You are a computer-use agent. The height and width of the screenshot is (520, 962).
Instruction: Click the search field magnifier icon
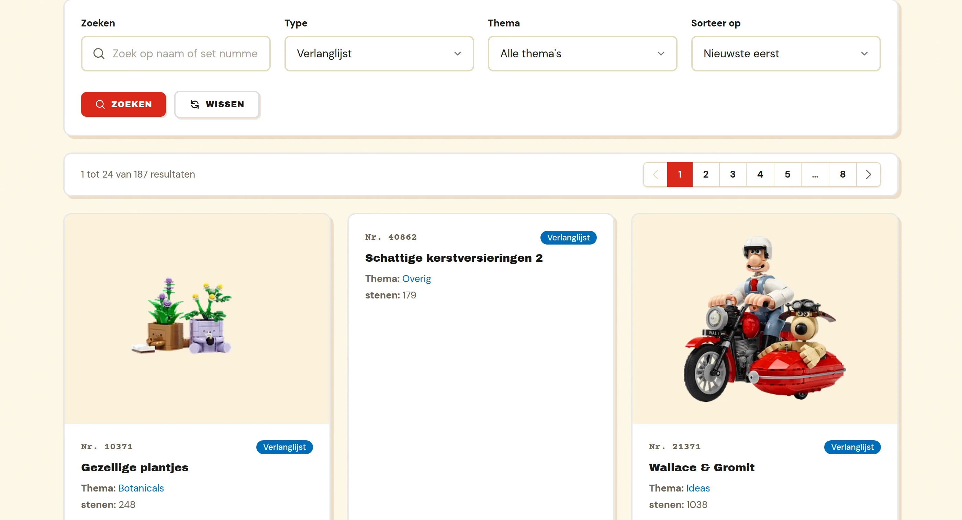(99, 54)
